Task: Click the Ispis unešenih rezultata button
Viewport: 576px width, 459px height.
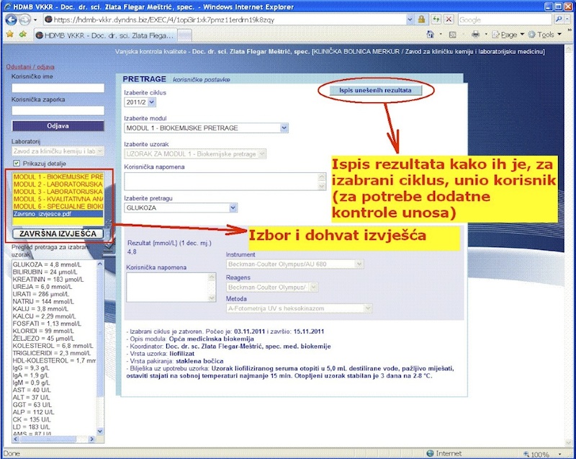Action: pyautogui.click(x=376, y=91)
